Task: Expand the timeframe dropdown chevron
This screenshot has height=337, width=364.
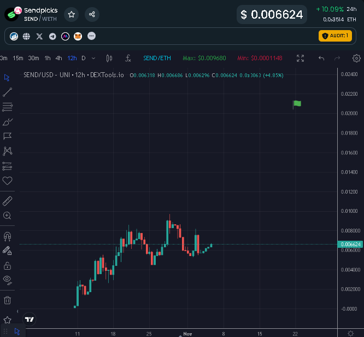Action: coord(93,58)
